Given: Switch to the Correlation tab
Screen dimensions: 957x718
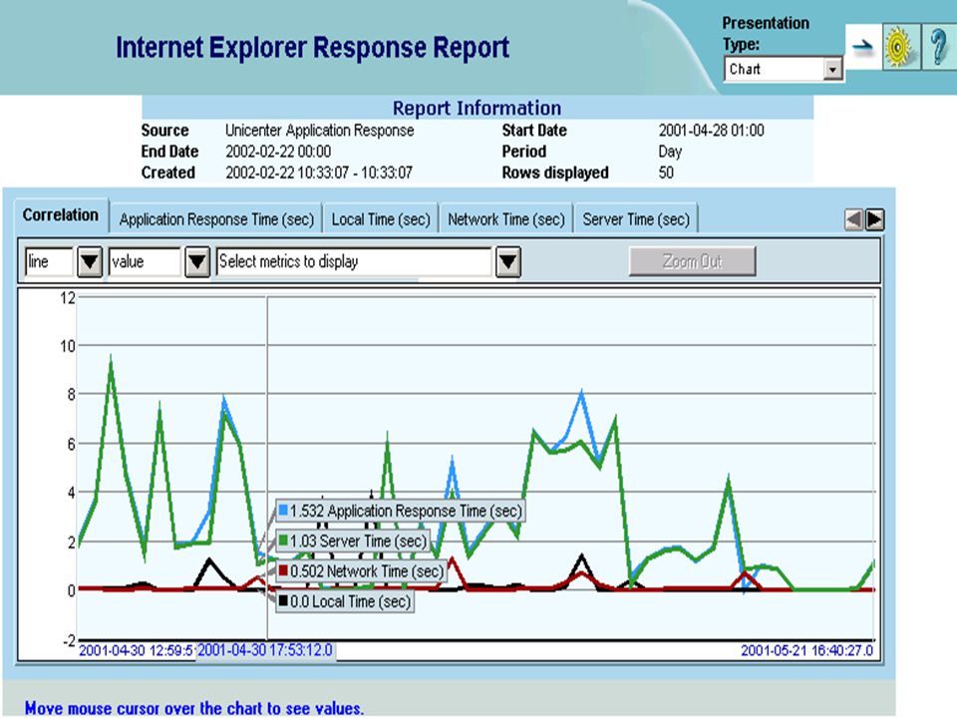Looking at the screenshot, I should pyautogui.click(x=61, y=215).
